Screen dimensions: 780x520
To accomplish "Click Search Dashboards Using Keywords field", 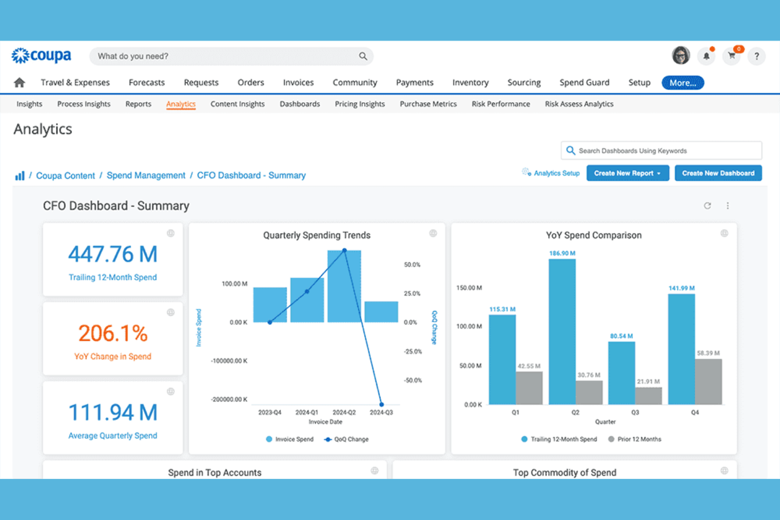I will point(661,151).
